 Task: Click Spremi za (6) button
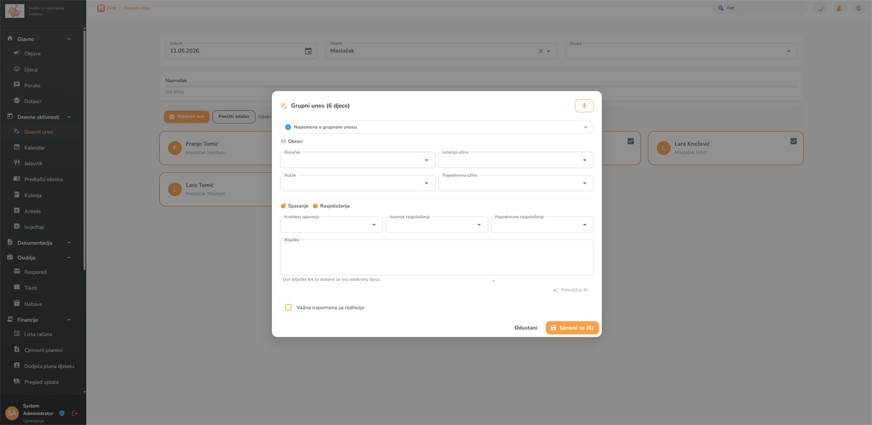click(x=572, y=327)
